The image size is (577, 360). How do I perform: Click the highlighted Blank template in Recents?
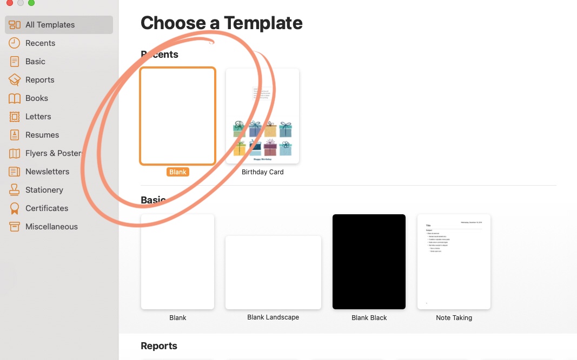(x=177, y=116)
